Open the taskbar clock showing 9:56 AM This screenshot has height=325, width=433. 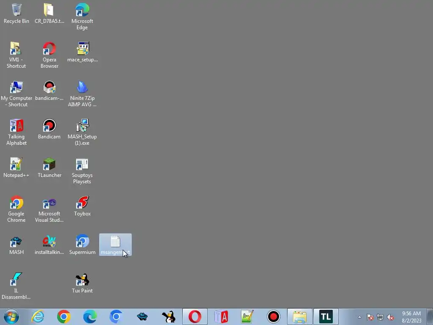pos(411,317)
